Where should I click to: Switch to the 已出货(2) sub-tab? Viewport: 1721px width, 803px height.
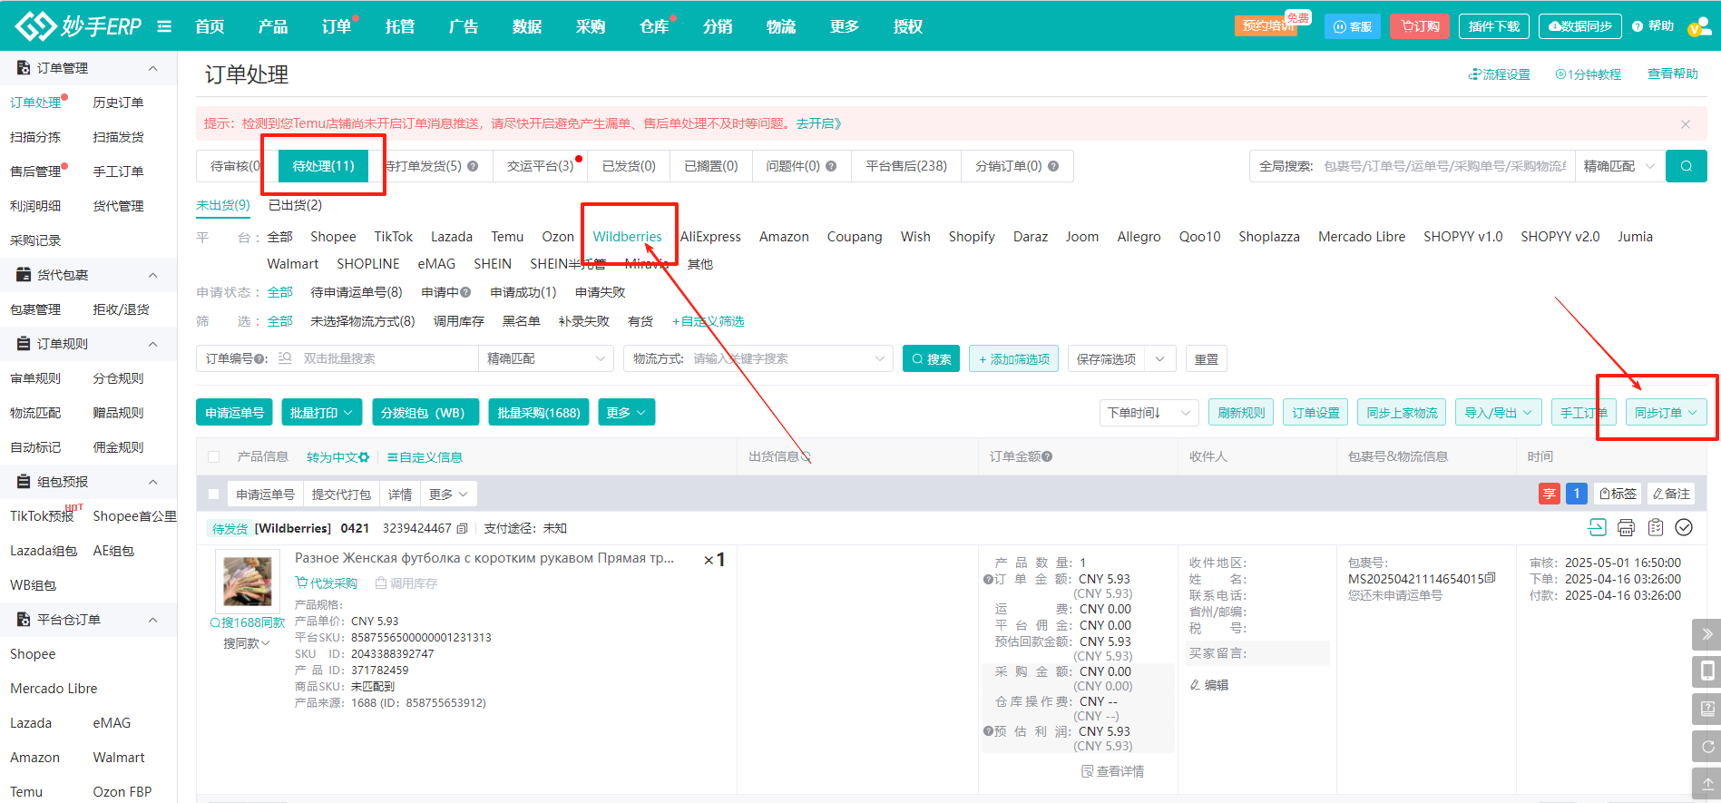295,205
